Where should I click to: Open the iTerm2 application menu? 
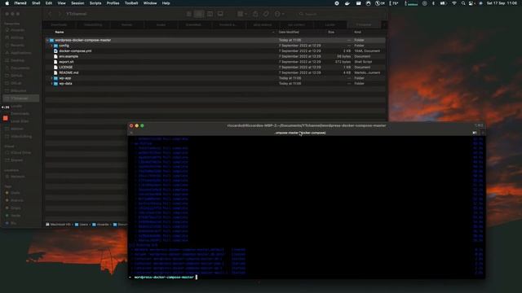tap(20, 3)
